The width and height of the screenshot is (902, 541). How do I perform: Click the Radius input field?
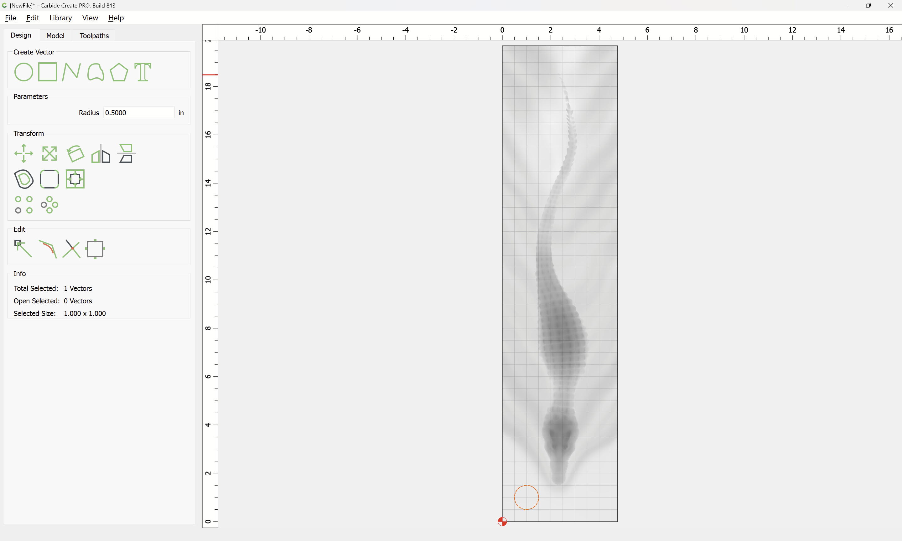[139, 113]
